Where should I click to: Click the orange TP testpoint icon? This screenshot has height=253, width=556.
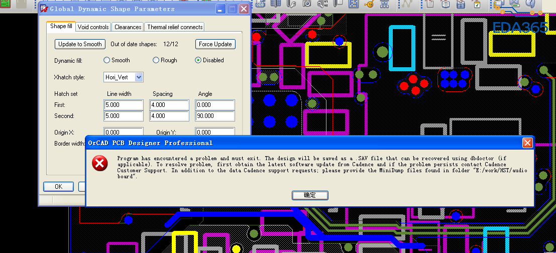coord(370,4)
